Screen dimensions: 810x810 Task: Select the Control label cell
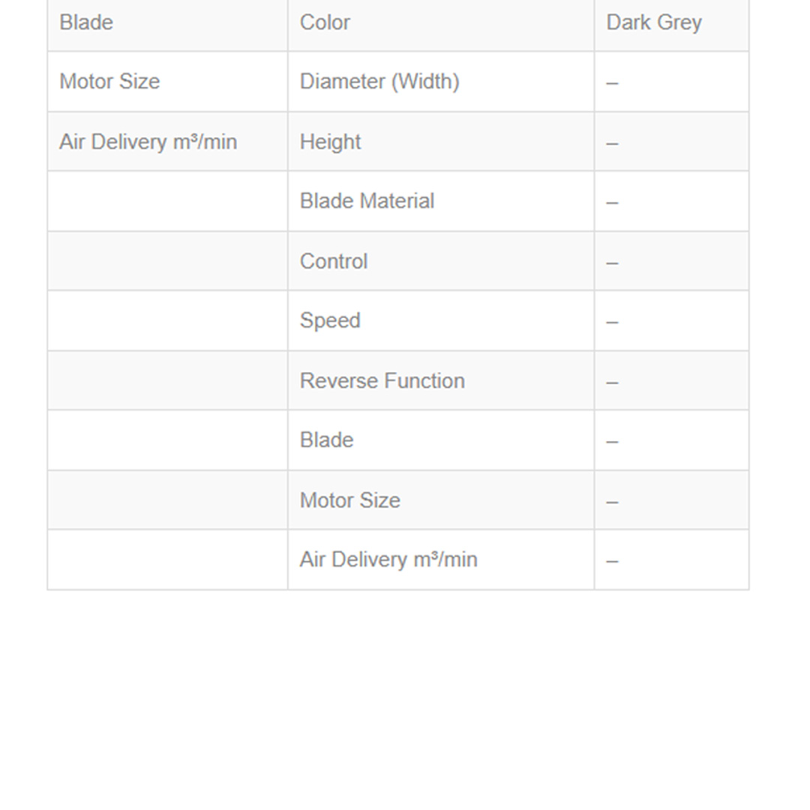[334, 261]
